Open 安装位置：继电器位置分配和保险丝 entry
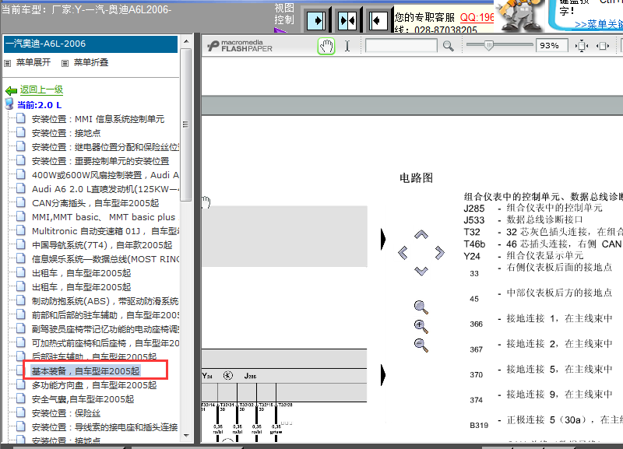 tap(105, 147)
